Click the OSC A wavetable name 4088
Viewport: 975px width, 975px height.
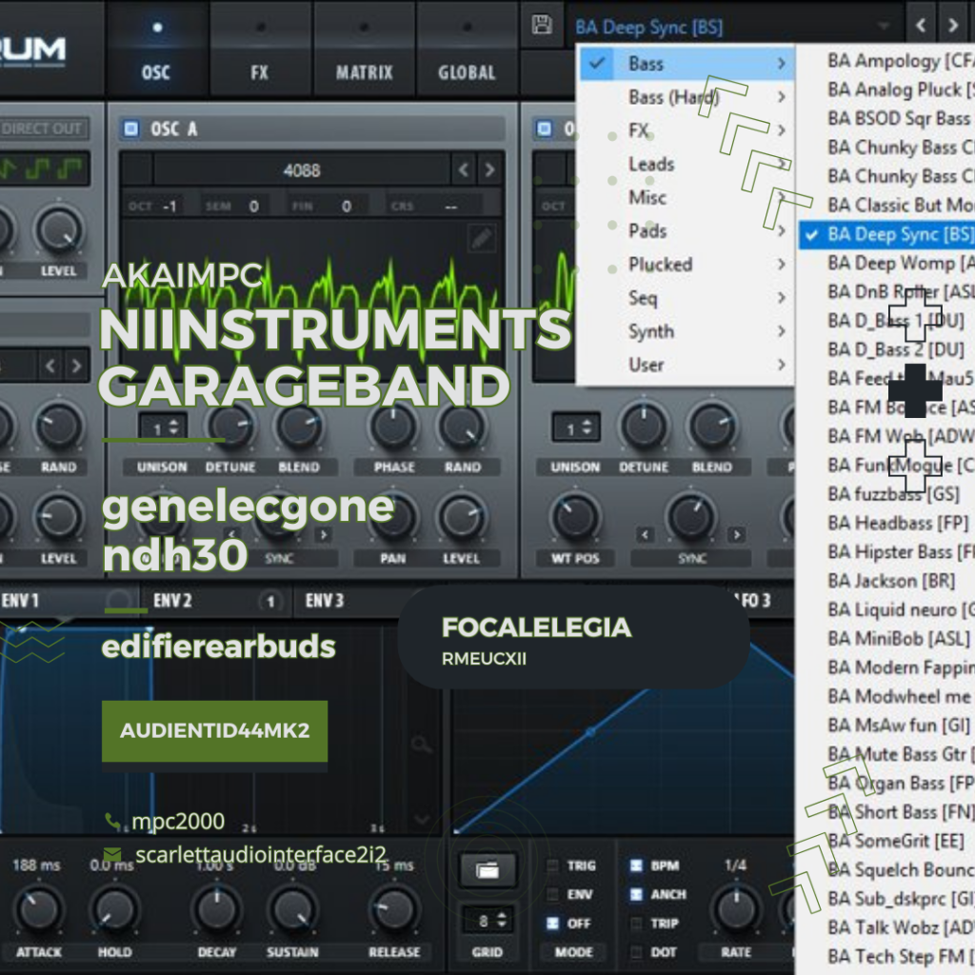[302, 169]
